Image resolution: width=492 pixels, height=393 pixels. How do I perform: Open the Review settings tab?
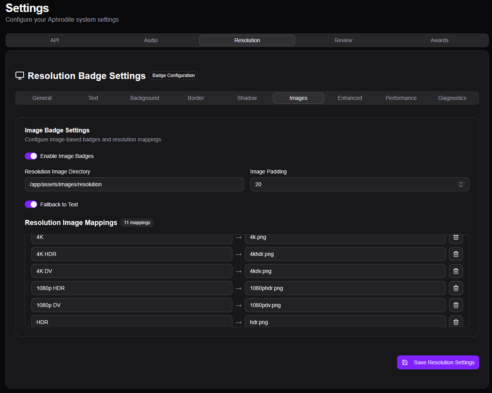pyautogui.click(x=343, y=40)
